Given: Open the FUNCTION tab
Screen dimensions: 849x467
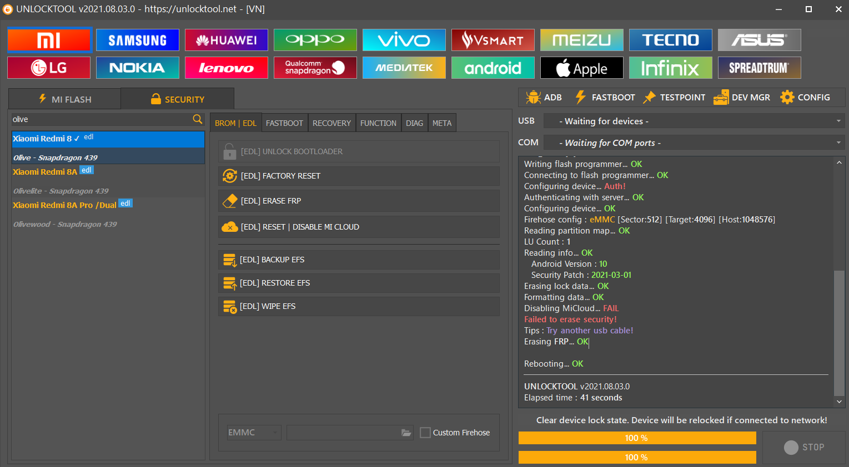Looking at the screenshot, I should pos(378,123).
